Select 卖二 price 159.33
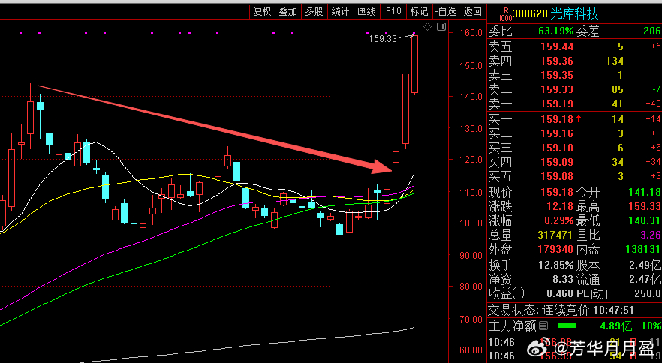The width and height of the screenshot is (662, 363). tap(557, 89)
